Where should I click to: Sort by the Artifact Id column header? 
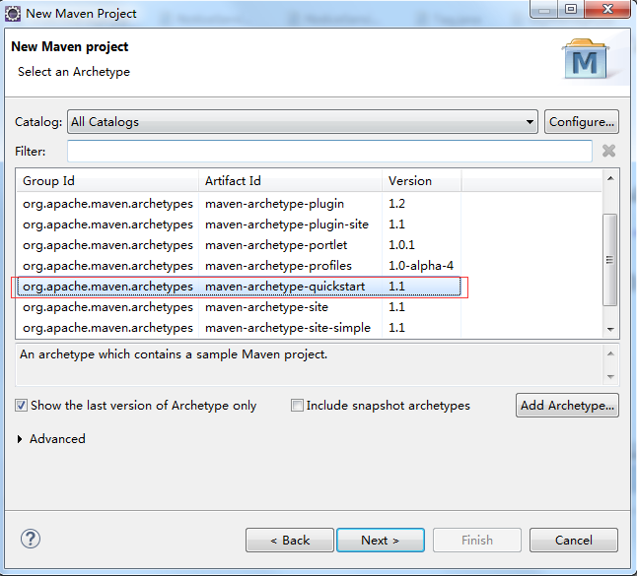[x=291, y=180]
